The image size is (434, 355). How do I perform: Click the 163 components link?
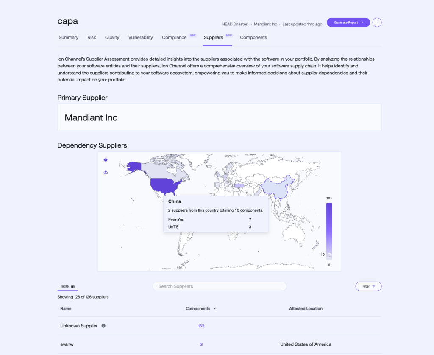tap(201, 326)
